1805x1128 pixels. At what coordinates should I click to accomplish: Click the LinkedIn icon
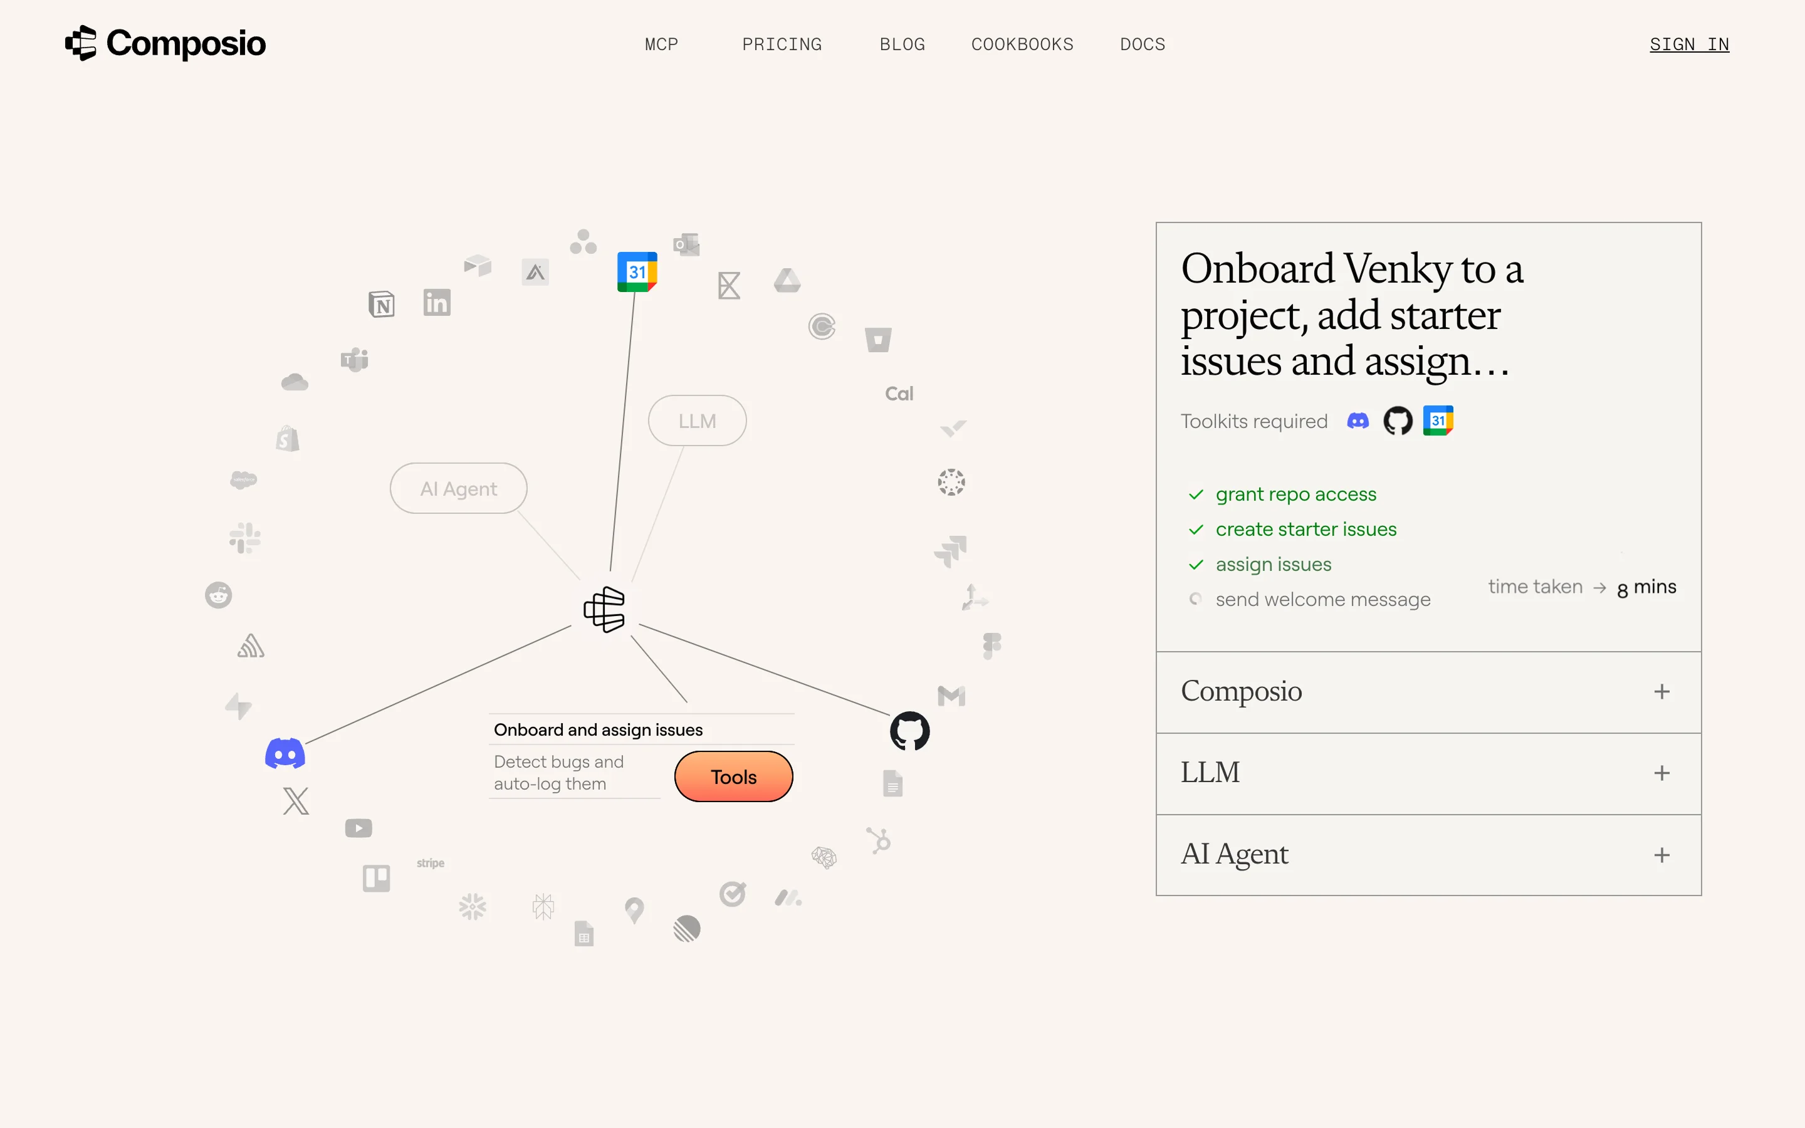click(x=436, y=303)
